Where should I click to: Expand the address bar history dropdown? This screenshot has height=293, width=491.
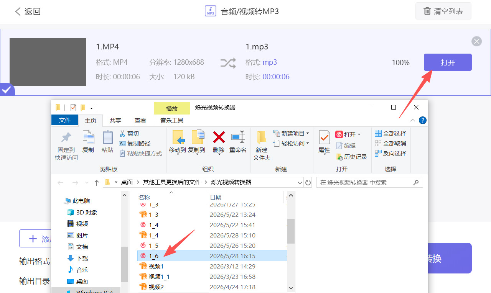tap(300, 182)
